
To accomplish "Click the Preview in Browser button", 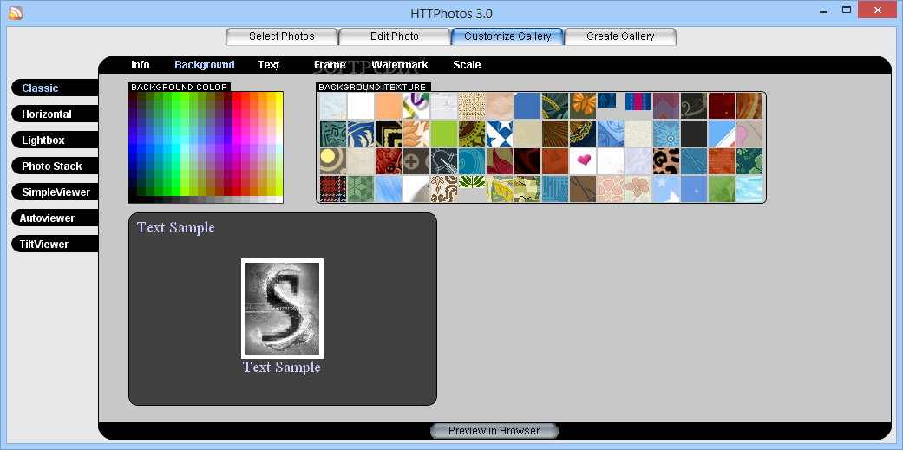I will pos(494,430).
